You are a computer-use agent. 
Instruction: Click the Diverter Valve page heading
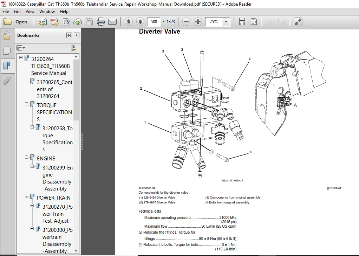(159, 32)
